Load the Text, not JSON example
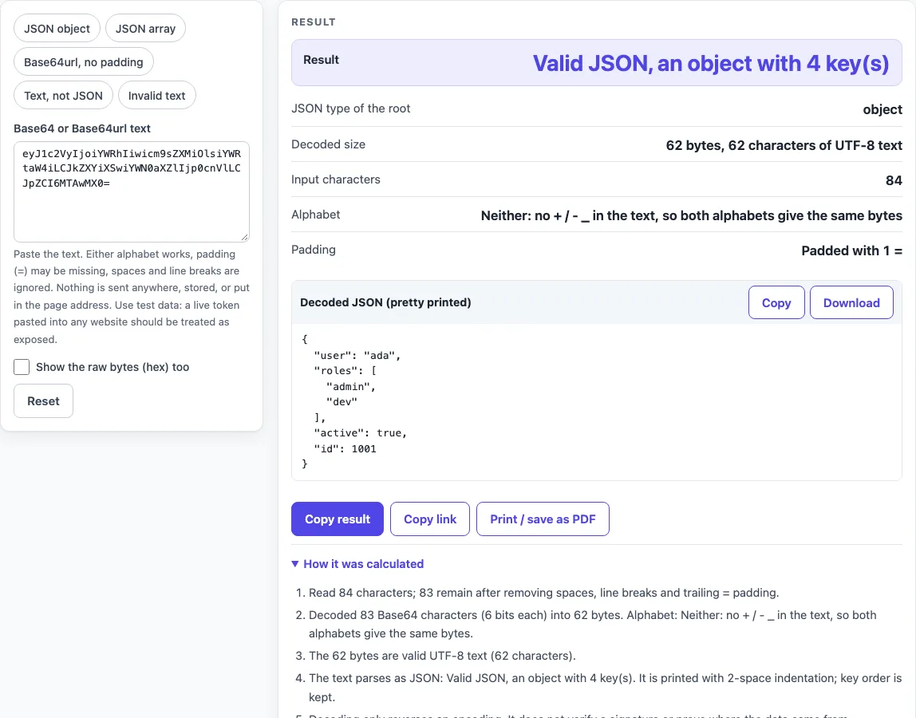 click(63, 95)
